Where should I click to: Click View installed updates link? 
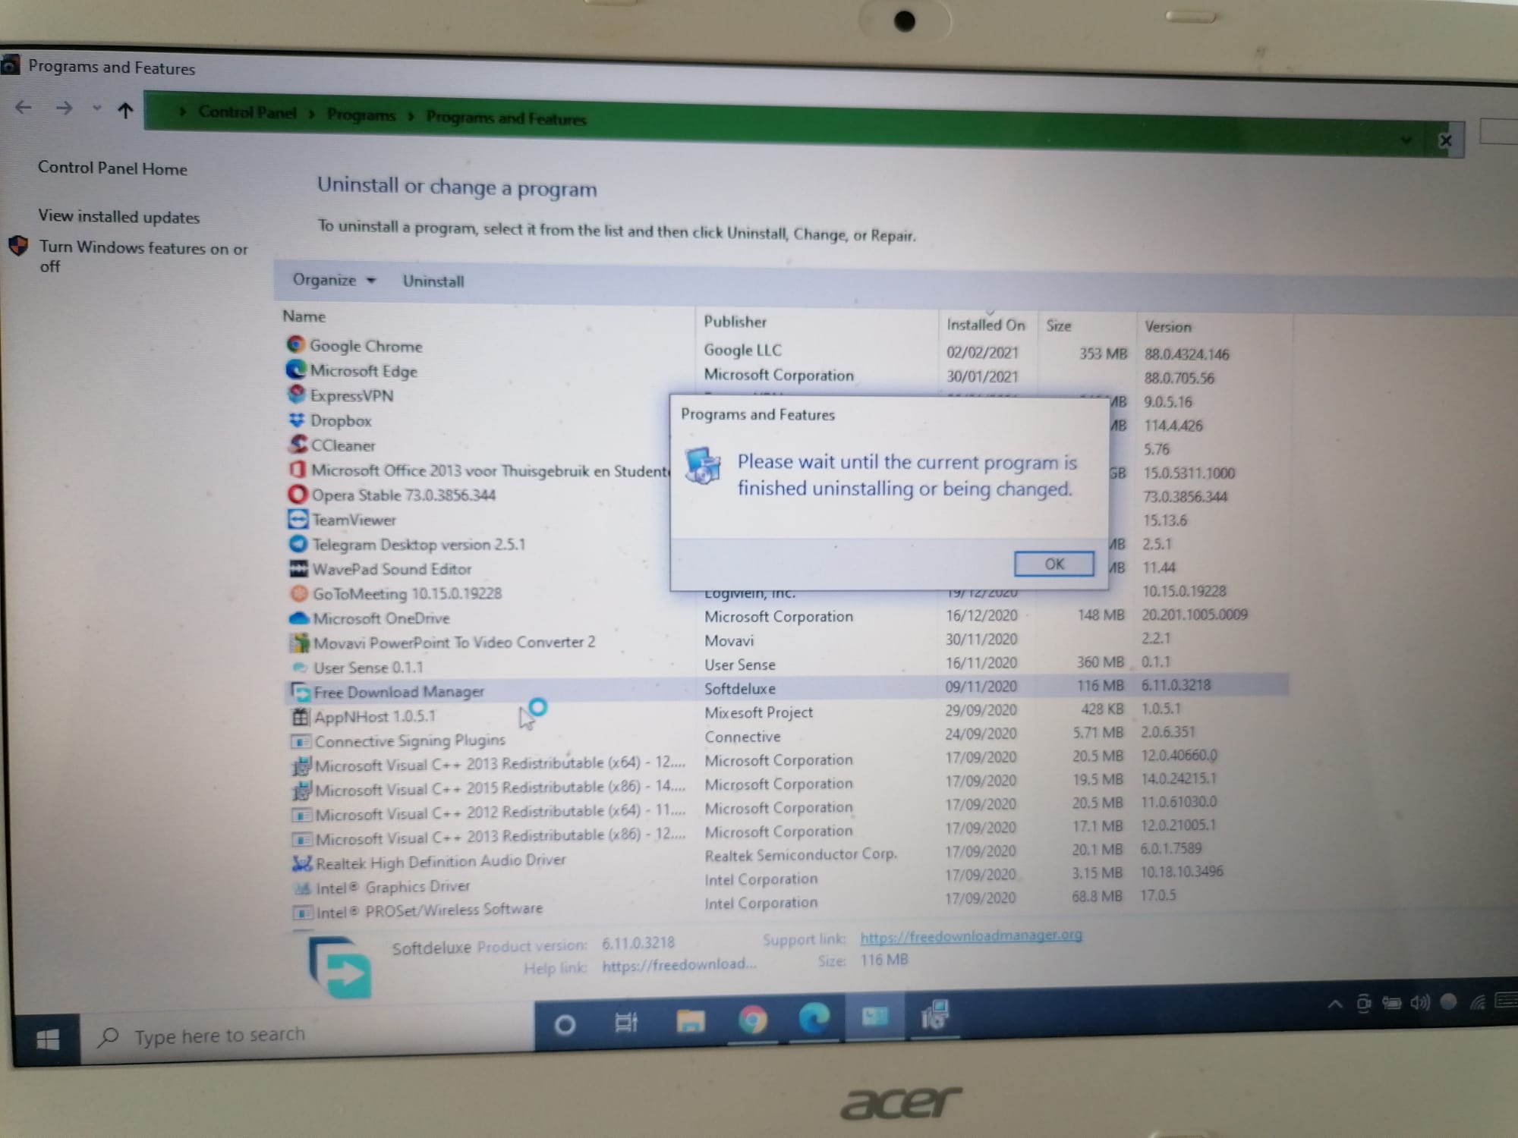pyautogui.click(x=119, y=217)
